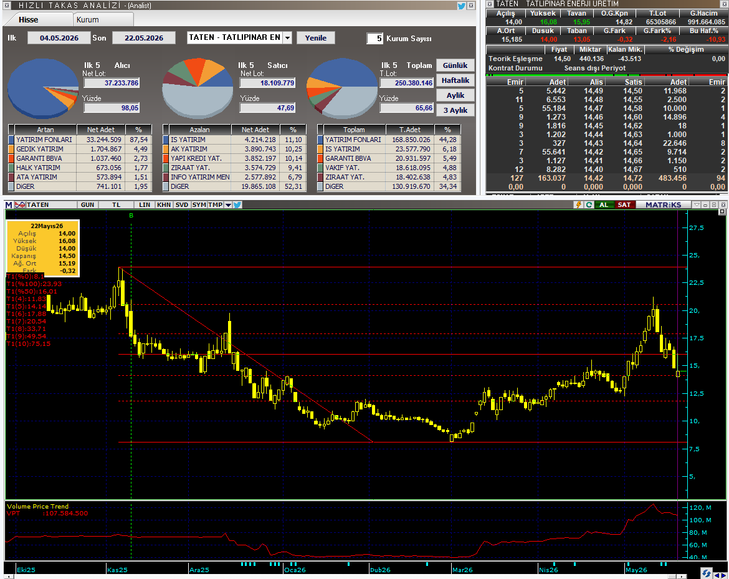Click the Alıcı pie chart

coord(43,89)
